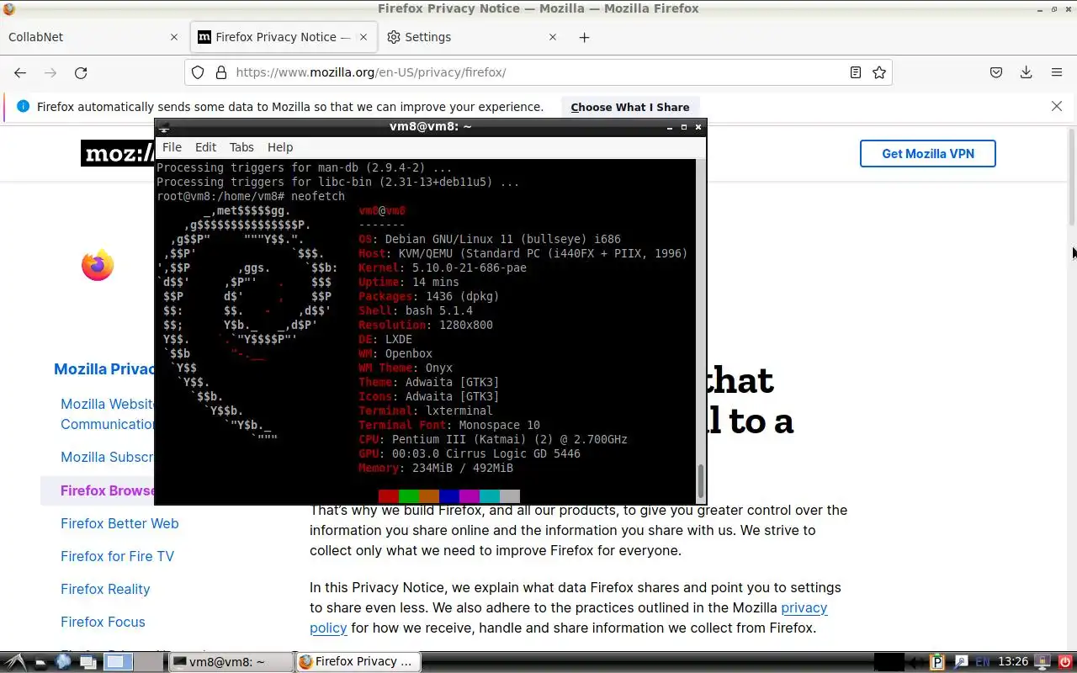The width and height of the screenshot is (1077, 673).
Task: Launch the file manager from taskbar
Action: (x=41, y=662)
